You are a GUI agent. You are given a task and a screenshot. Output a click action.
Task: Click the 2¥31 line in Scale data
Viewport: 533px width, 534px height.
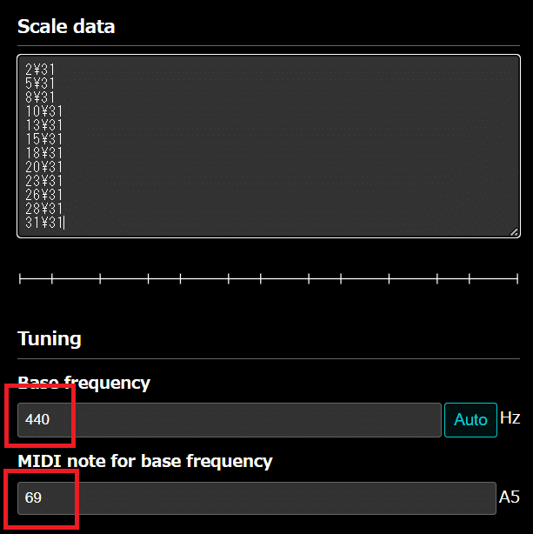pos(40,68)
